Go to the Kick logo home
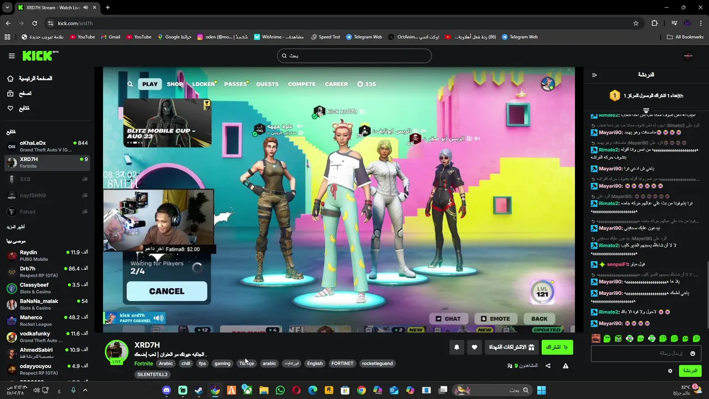Image resolution: width=709 pixels, height=399 pixels. [x=40, y=55]
